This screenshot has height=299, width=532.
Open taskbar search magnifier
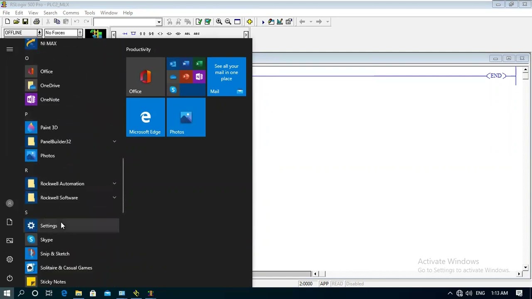[x=21, y=293]
